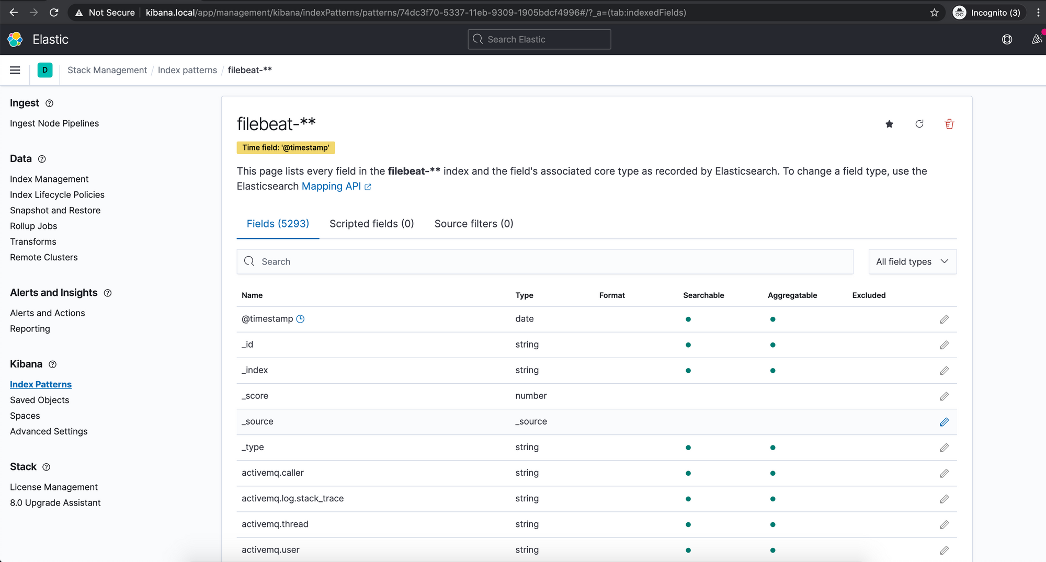This screenshot has height=562, width=1046.
Task: Edit the activemq.log.stack_trace field pencil
Action: click(944, 499)
